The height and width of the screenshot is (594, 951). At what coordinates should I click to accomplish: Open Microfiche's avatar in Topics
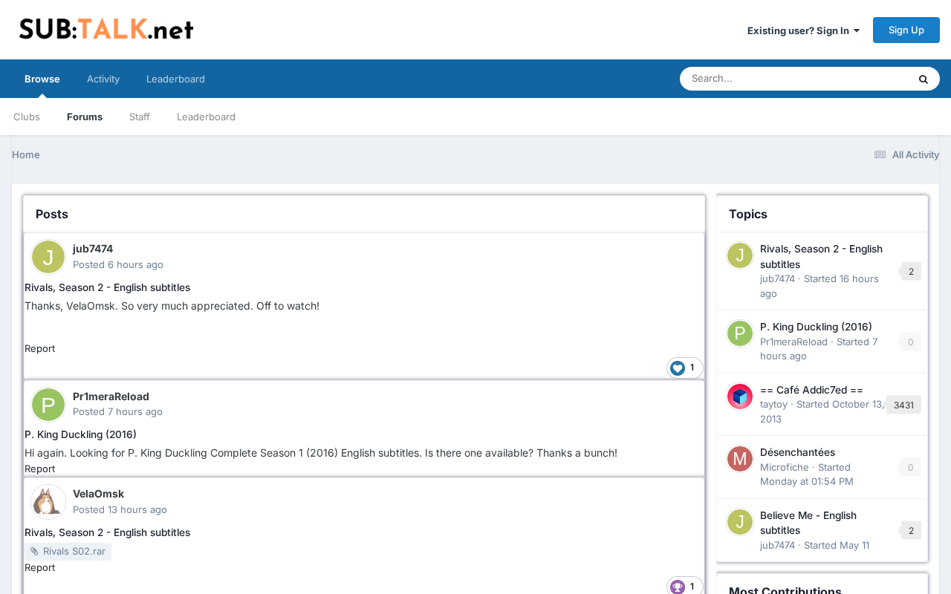(740, 459)
